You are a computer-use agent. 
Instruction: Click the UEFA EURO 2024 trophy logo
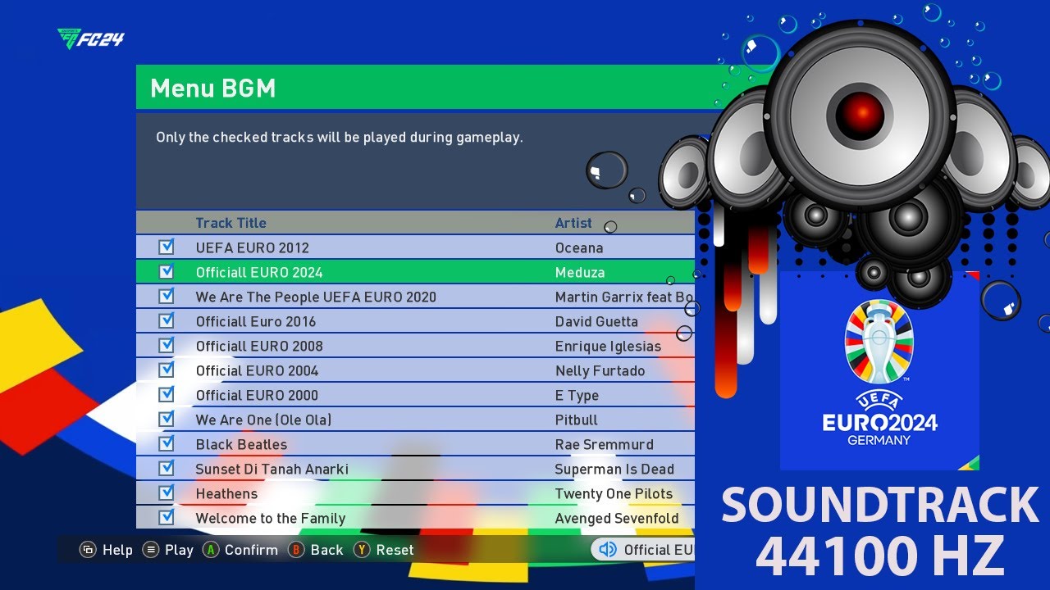click(x=879, y=342)
